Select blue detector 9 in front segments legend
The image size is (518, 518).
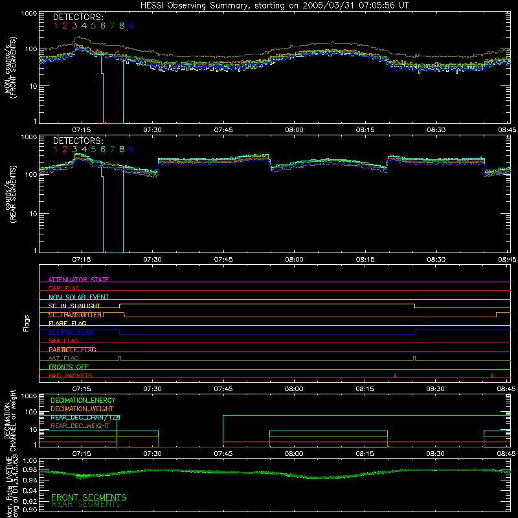pyautogui.click(x=131, y=26)
